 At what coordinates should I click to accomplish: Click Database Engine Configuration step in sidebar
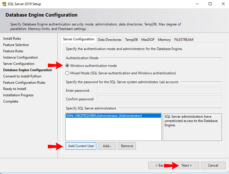point(28,70)
